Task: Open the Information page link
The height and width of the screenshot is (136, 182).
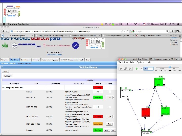Action: point(54,54)
